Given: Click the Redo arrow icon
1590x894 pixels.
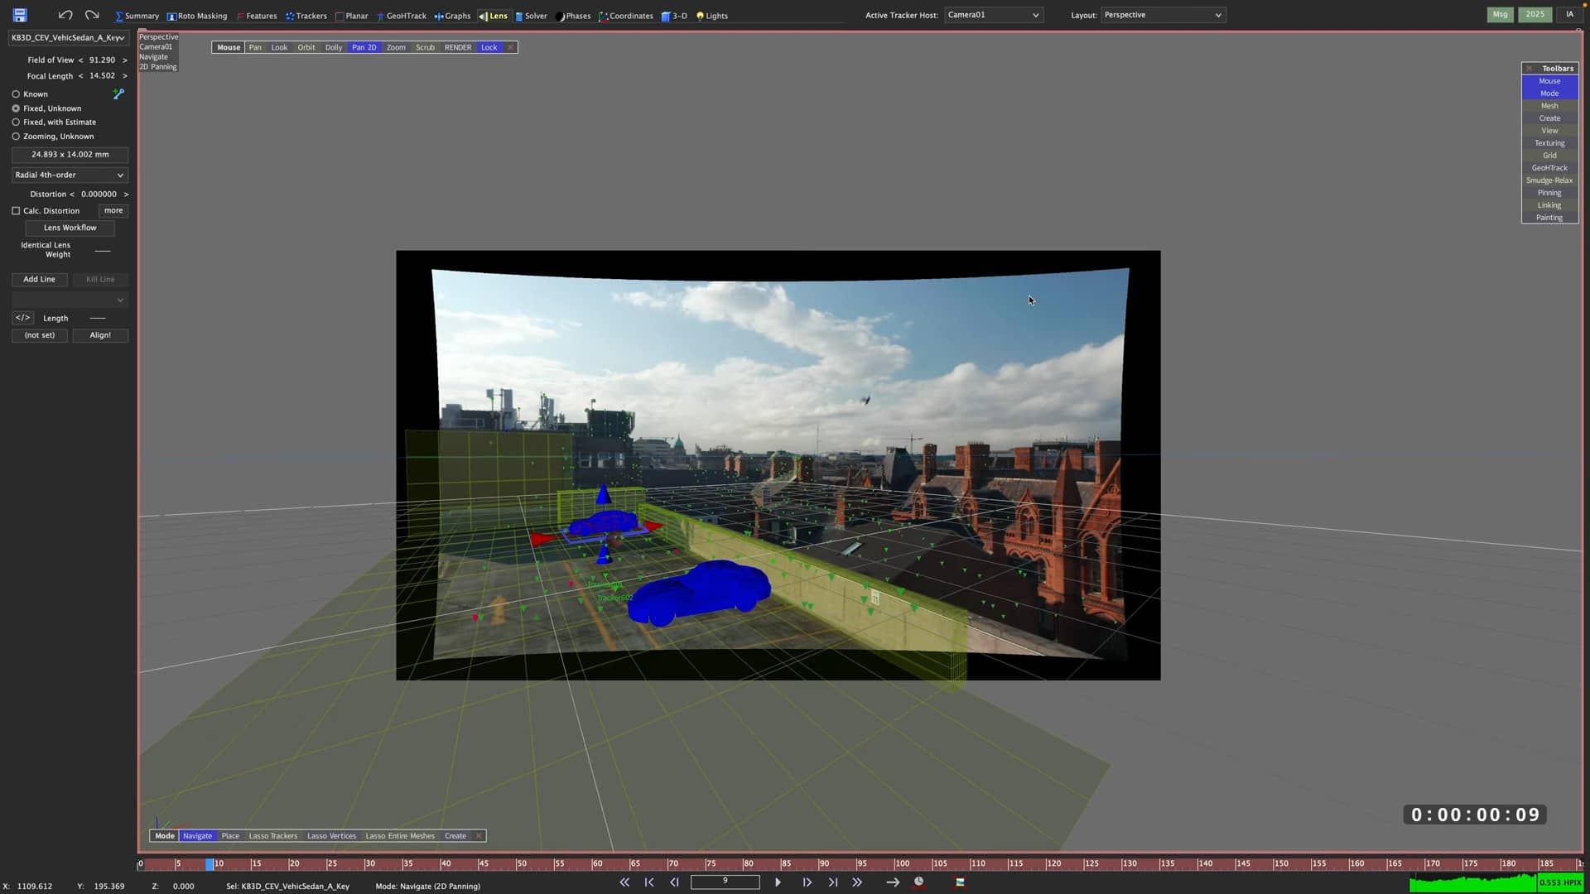Looking at the screenshot, I should 92,15.
